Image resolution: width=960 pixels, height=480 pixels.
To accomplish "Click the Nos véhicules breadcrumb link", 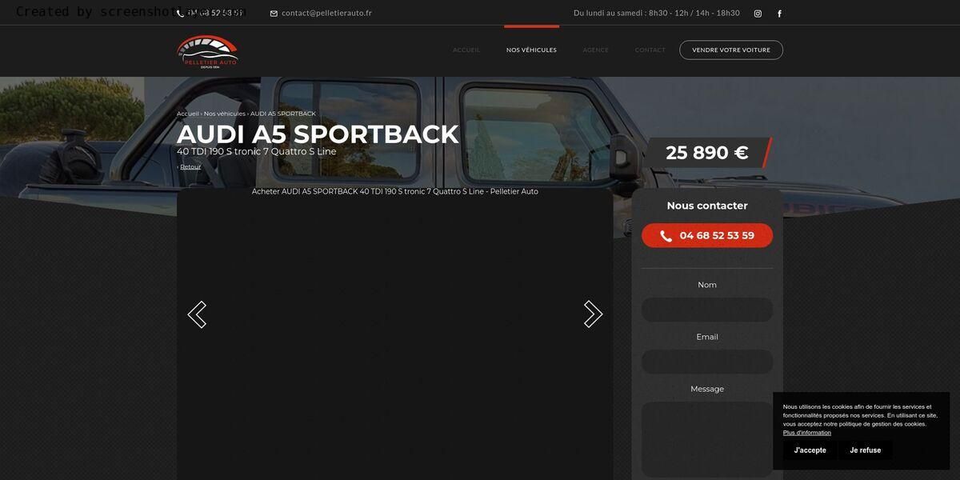I will pyautogui.click(x=225, y=114).
